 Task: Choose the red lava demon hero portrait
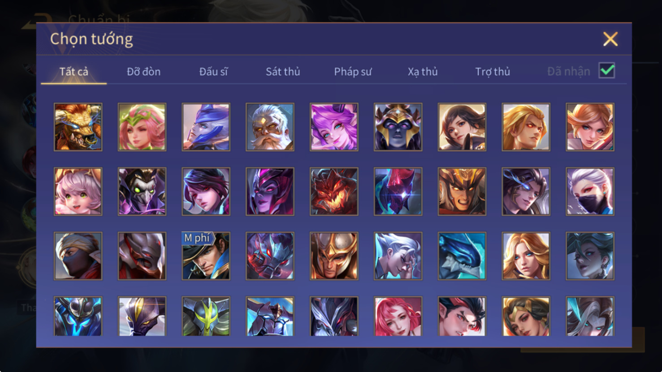click(x=334, y=192)
